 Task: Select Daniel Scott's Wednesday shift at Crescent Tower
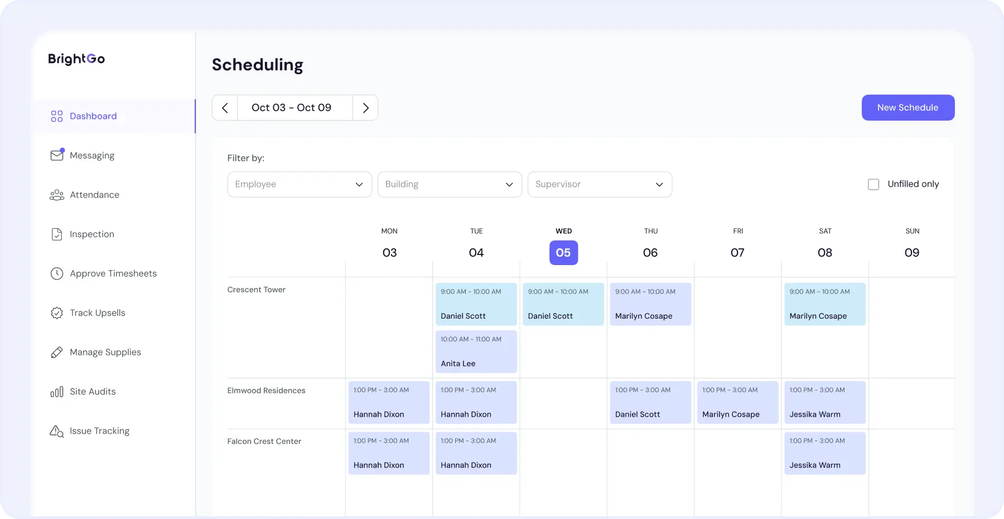(563, 304)
